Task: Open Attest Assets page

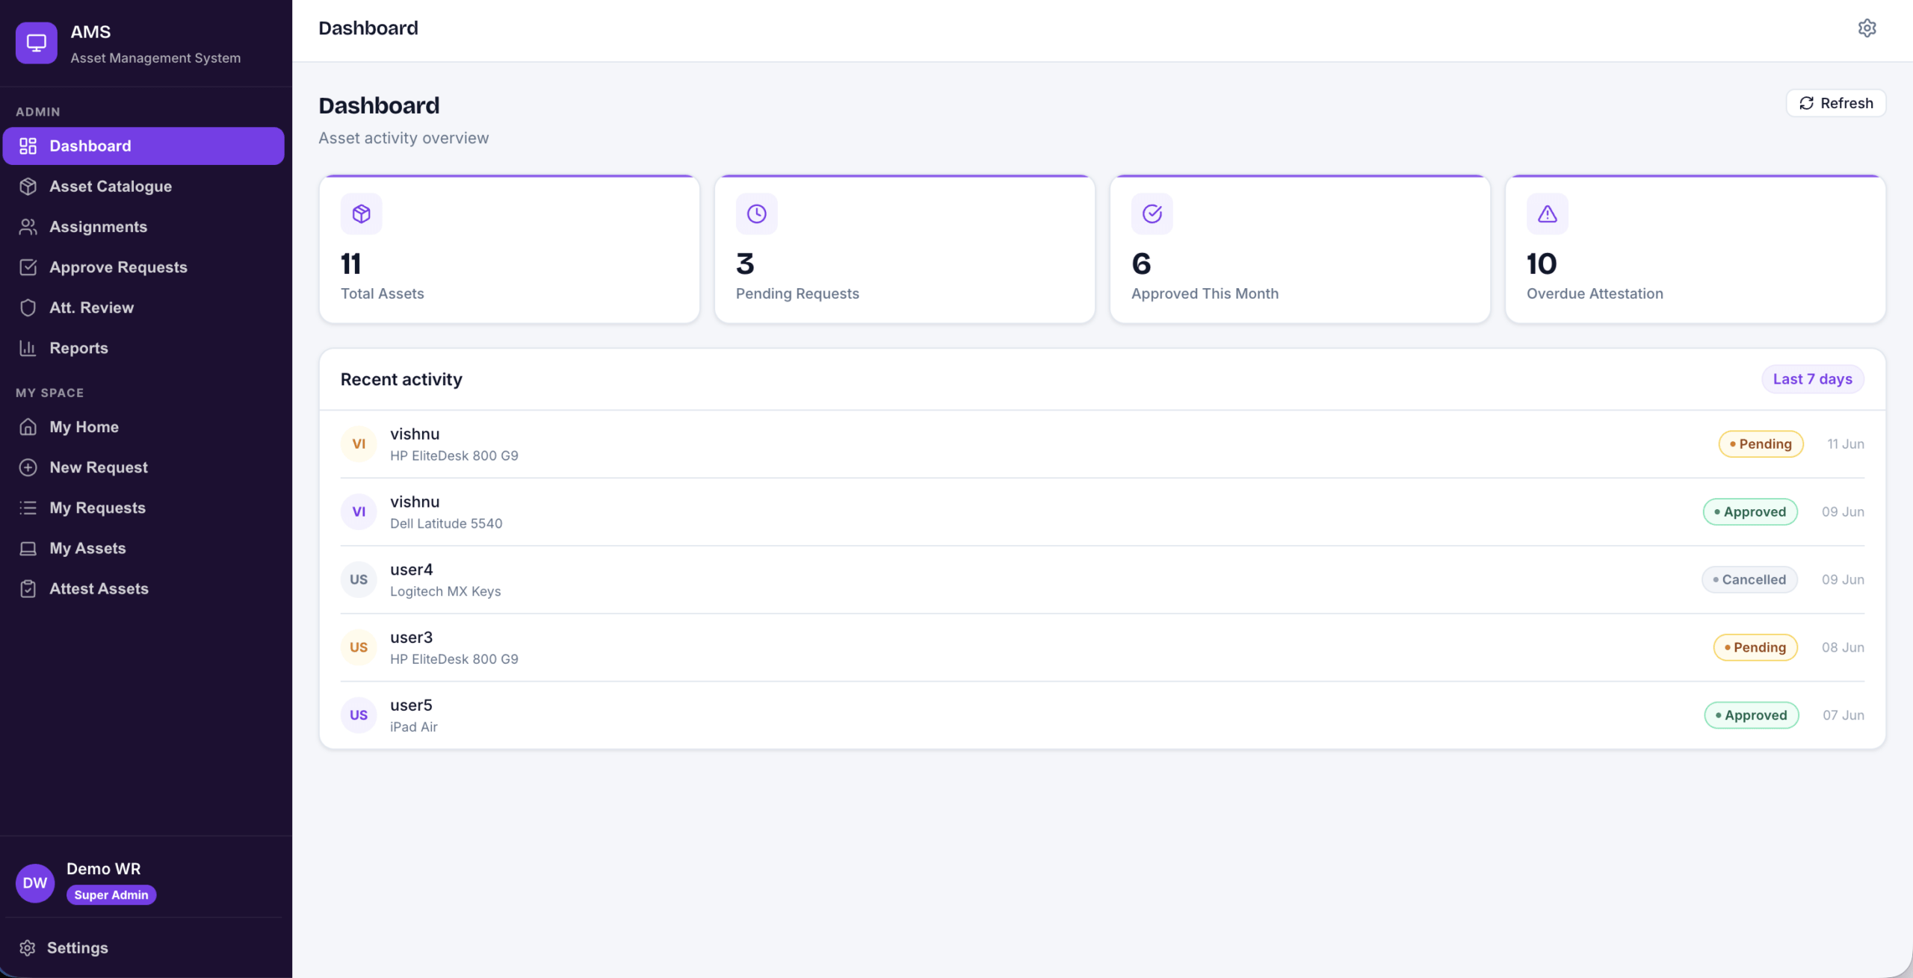Action: click(143, 589)
